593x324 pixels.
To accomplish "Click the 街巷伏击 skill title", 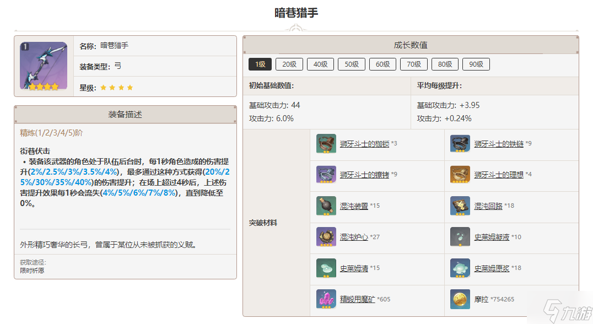I will [x=35, y=151].
